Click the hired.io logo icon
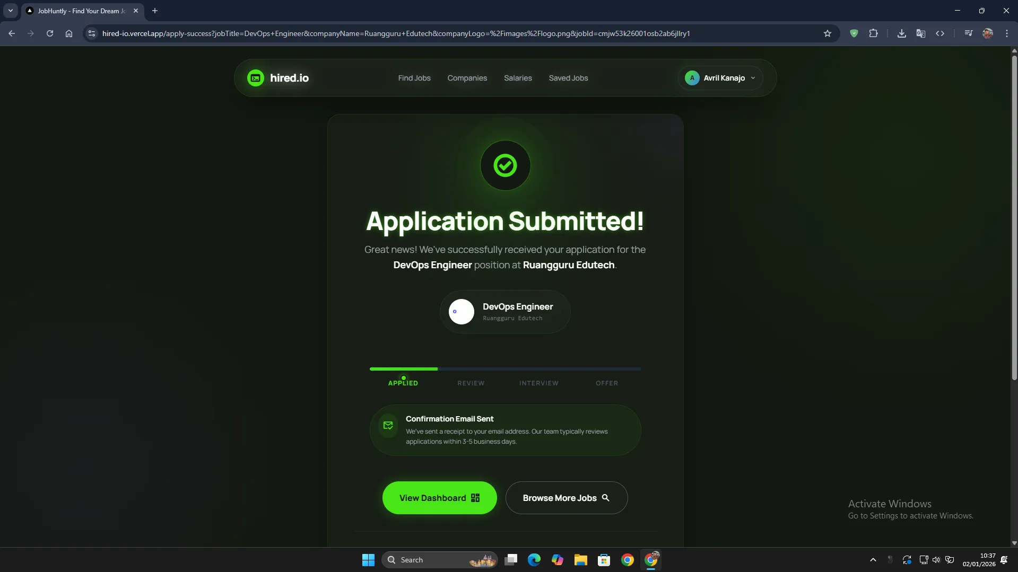The image size is (1018, 572). 256,78
